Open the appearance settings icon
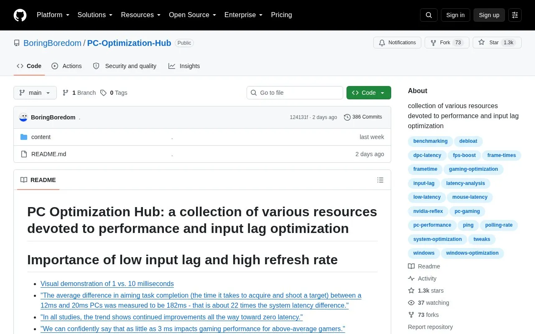 515,15
